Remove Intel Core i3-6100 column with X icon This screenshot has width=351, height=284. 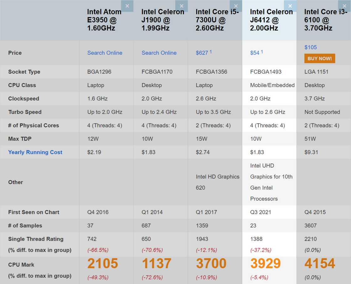[344, 6]
